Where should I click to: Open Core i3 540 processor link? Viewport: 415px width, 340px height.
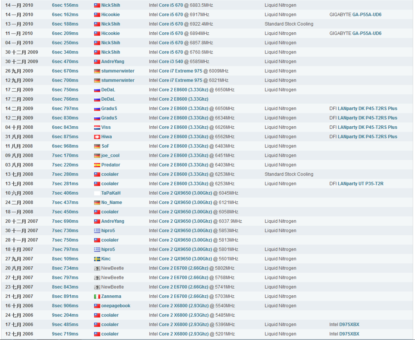[x=171, y=62]
